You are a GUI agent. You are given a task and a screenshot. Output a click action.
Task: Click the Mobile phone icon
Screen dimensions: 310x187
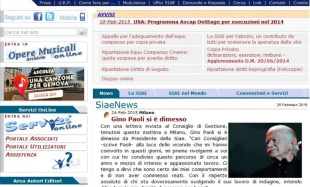pyautogui.click(x=82, y=17)
